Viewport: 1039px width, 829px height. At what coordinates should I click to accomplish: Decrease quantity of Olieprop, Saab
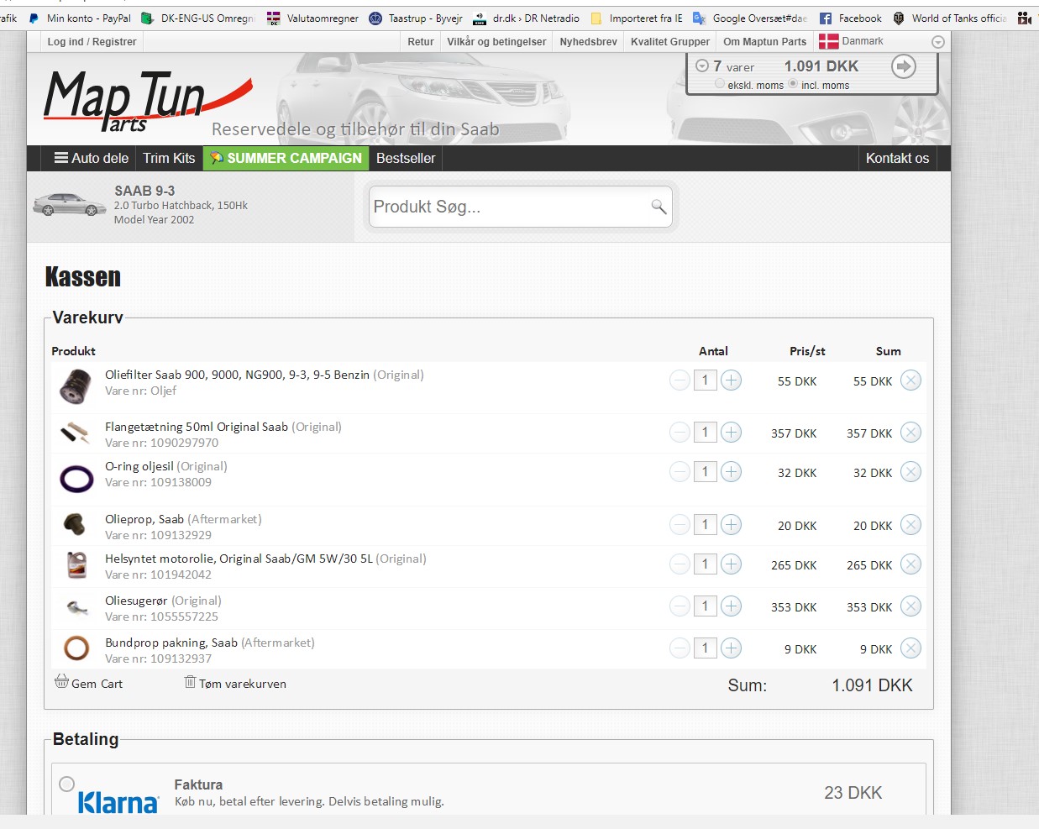coord(680,525)
